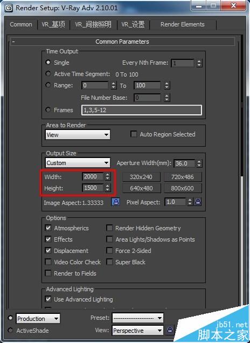Click the Width field showing 2000
Viewport: 250px width, 343px height.
tap(93, 176)
